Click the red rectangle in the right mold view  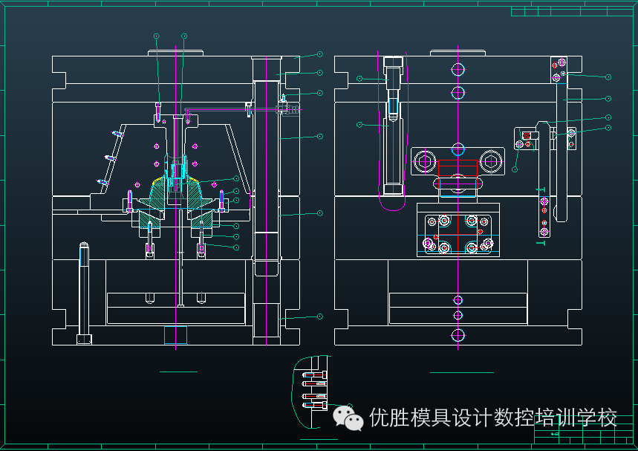click(x=458, y=168)
